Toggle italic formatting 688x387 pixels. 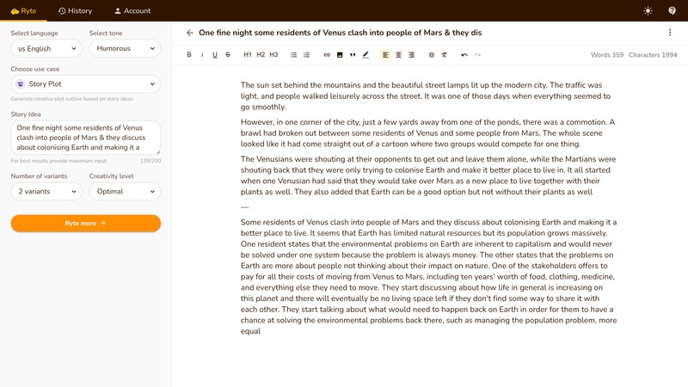coord(202,55)
